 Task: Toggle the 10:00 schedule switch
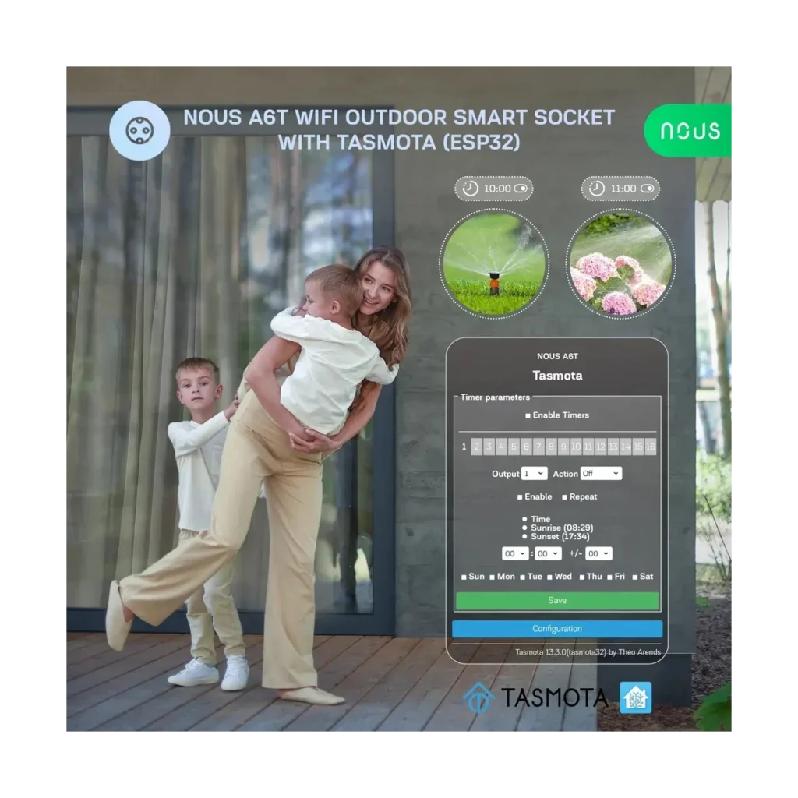[521, 189]
